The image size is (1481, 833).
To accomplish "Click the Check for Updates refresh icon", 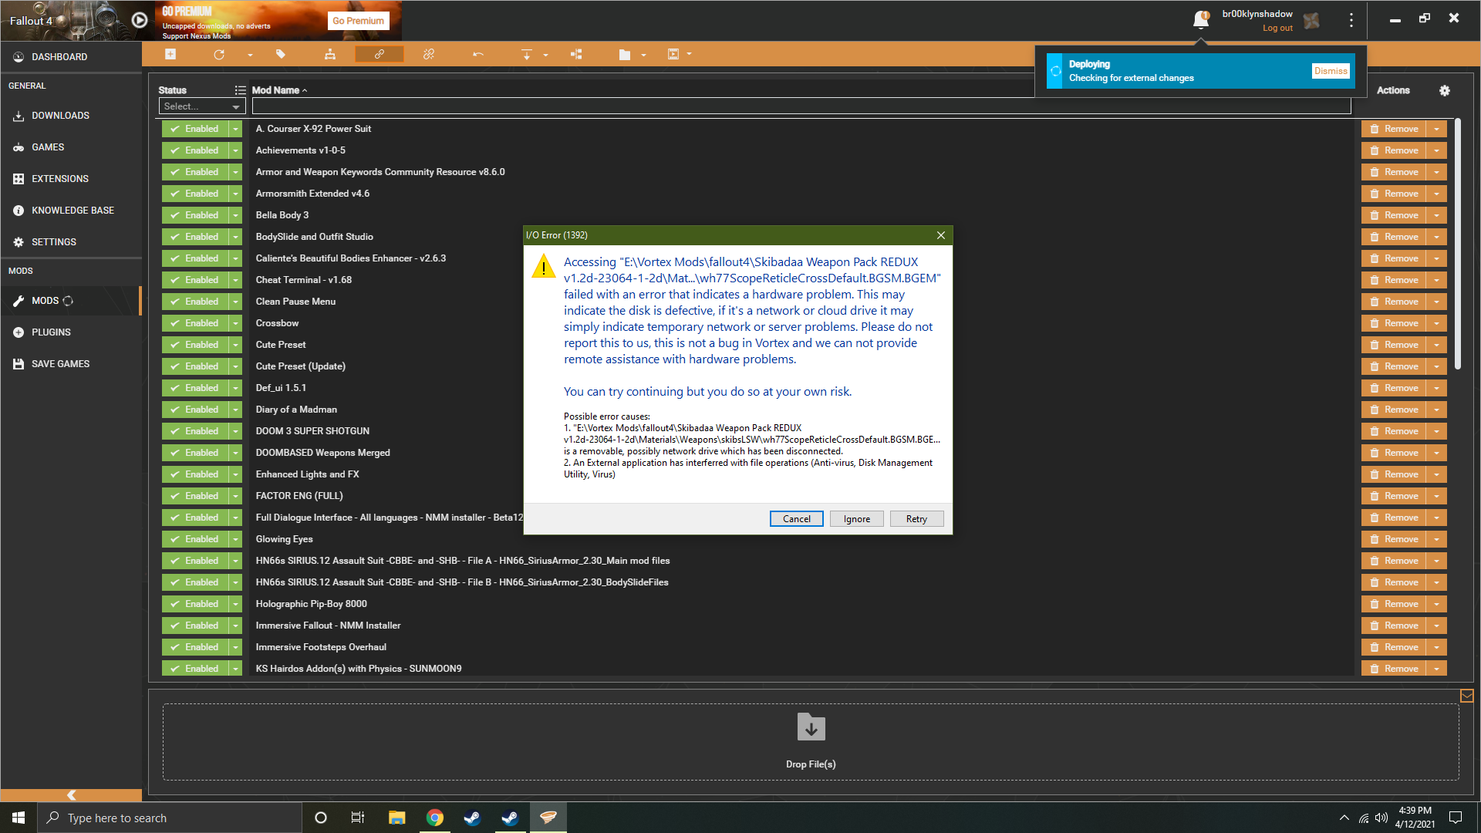I will (x=219, y=54).
